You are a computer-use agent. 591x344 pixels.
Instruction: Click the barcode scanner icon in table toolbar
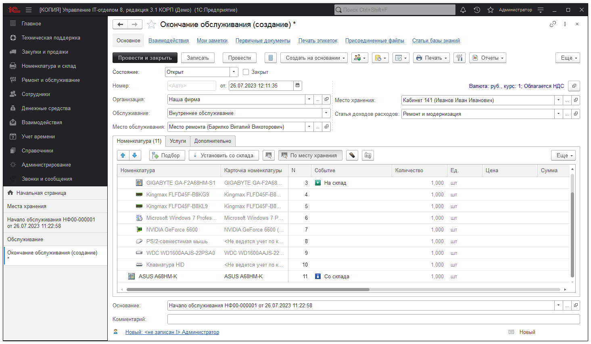(352, 155)
